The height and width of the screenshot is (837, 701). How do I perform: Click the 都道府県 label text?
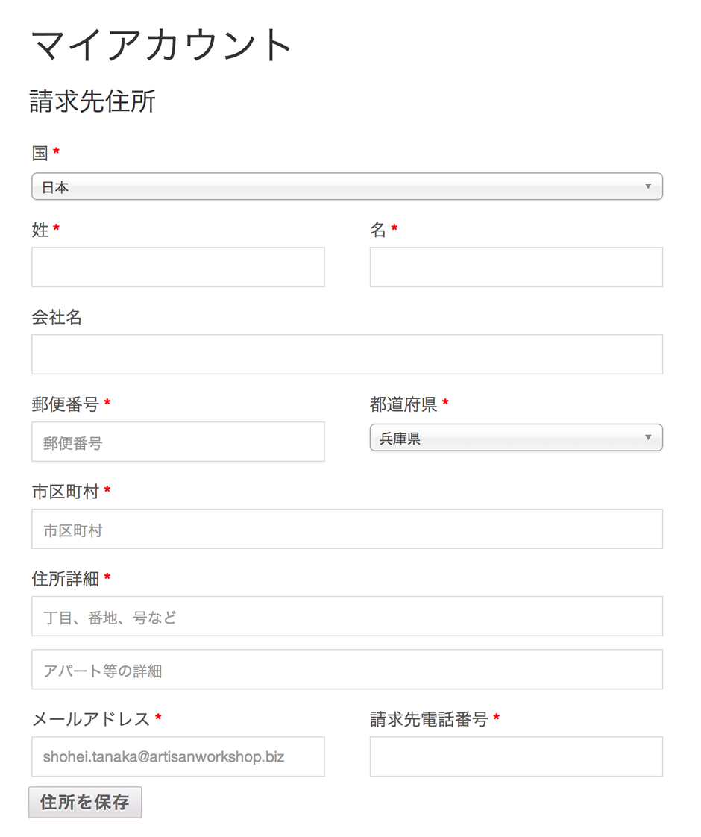pyautogui.click(x=403, y=404)
